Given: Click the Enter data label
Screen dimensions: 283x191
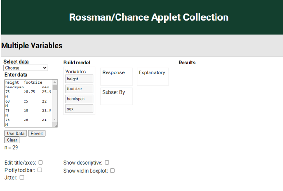Looking at the screenshot, I should (x=16, y=75).
